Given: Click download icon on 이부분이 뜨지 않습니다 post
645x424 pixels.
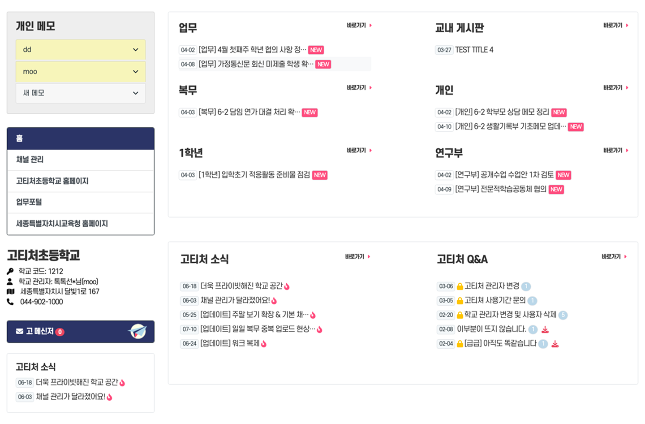Looking at the screenshot, I should tap(545, 329).
